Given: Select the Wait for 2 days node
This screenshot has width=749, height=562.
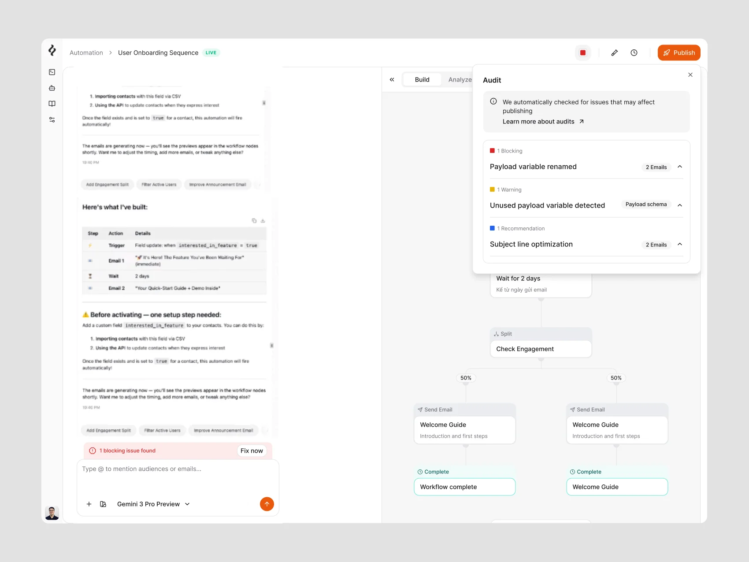Looking at the screenshot, I should [541, 284].
